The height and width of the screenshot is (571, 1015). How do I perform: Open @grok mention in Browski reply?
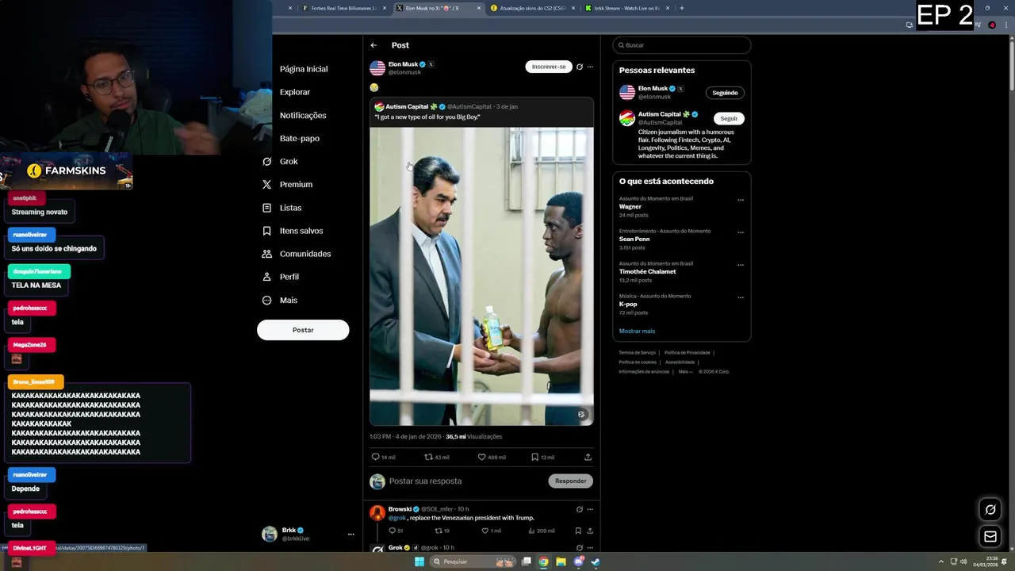(396, 518)
